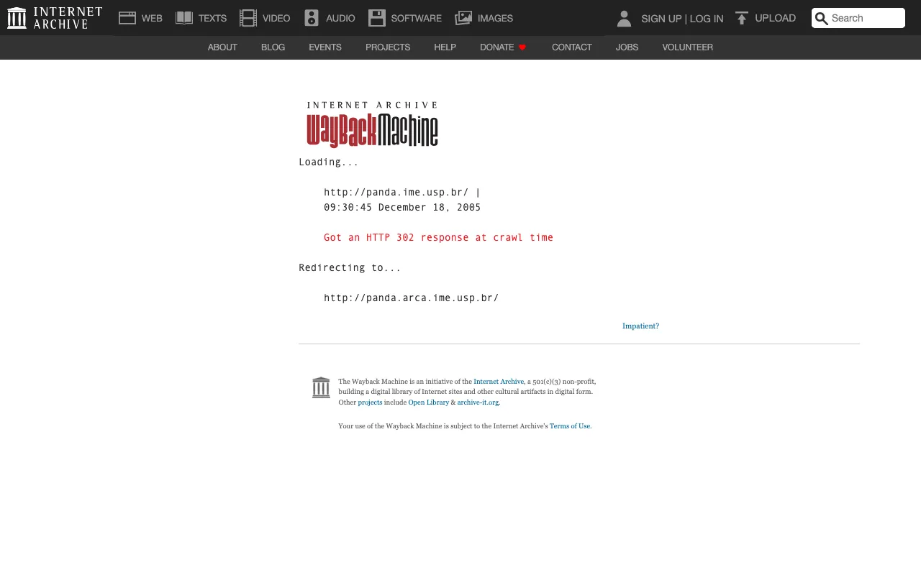Screen dimensions: 921x575
Task: Open the Video collection
Action: point(248,18)
